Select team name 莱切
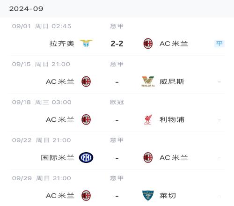Image resolution: width=234 pixels, height=206 pixels. 168,196
